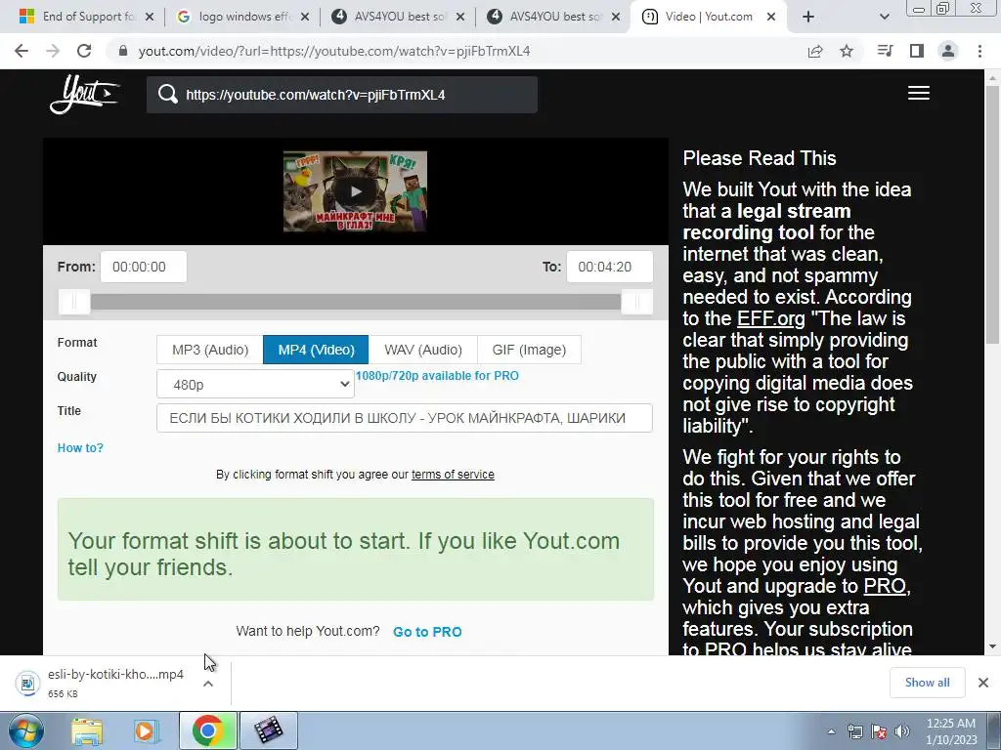Open the hamburger menu
This screenshot has width=1001, height=750.
pyautogui.click(x=918, y=93)
